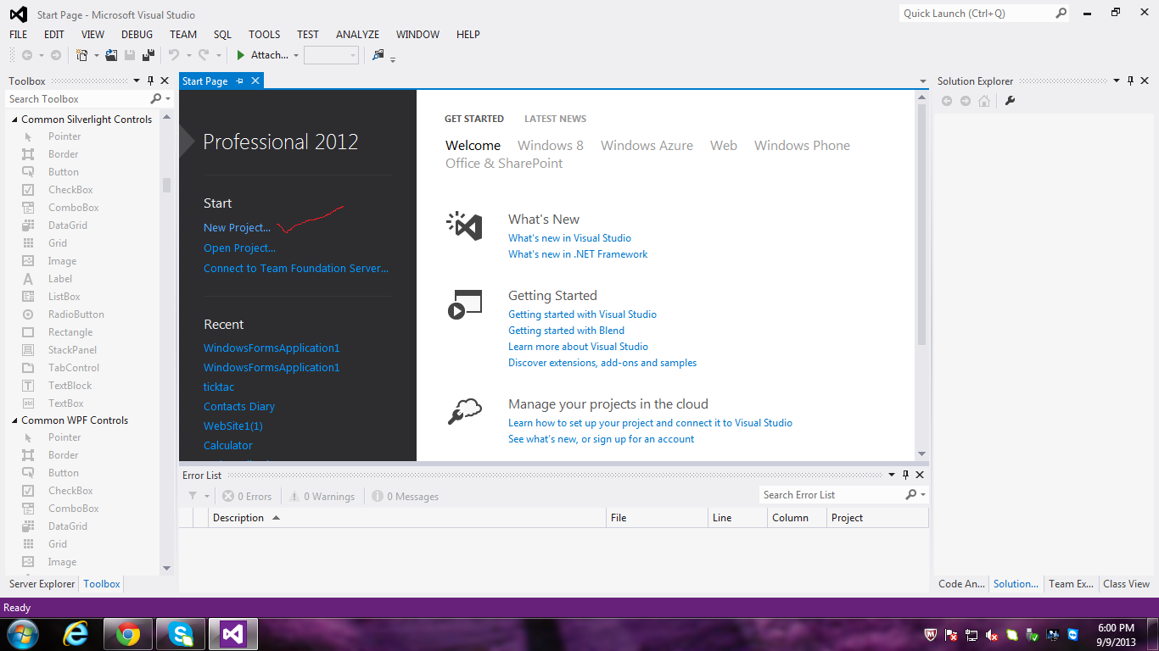
Task: Toggle auto-hide pin on Solution Explorer
Action: pyautogui.click(x=1130, y=81)
